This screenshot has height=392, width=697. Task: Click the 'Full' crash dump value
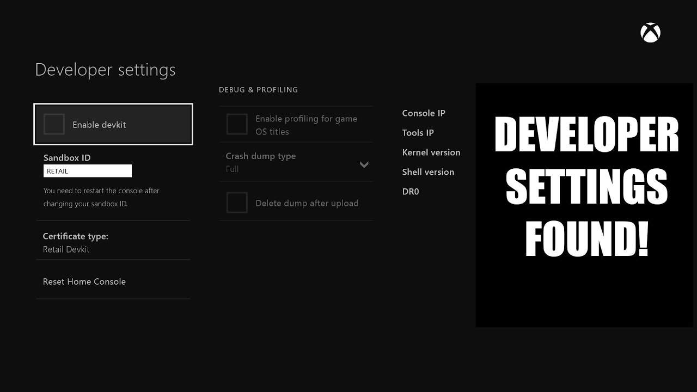pos(233,169)
